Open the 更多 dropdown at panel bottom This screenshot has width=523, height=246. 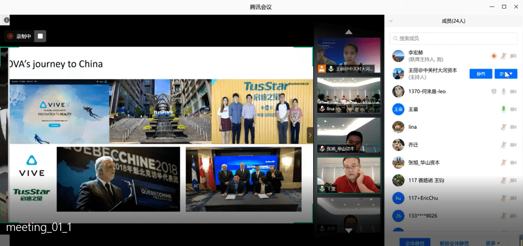tap(492, 243)
